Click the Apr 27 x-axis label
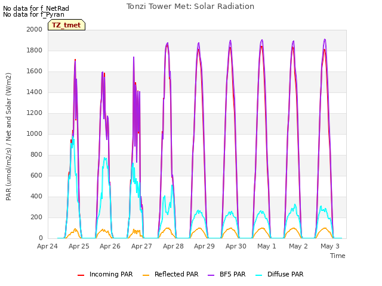 coord(141,246)
